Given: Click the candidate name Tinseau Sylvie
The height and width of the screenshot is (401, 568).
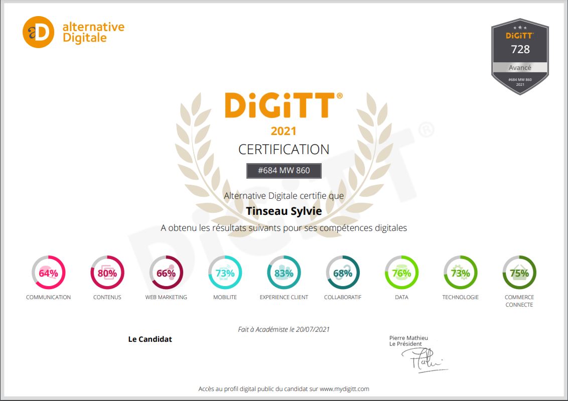Looking at the screenshot, I should click(x=283, y=211).
